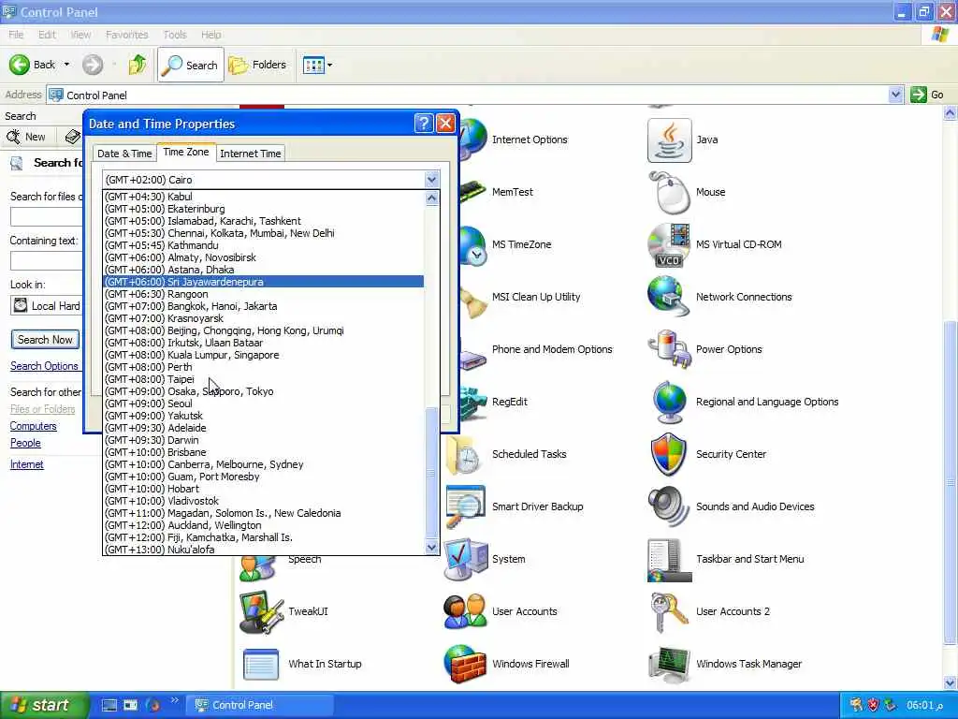Image resolution: width=958 pixels, height=719 pixels.
Task: Open the File menu
Action: click(x=17, y=35)
